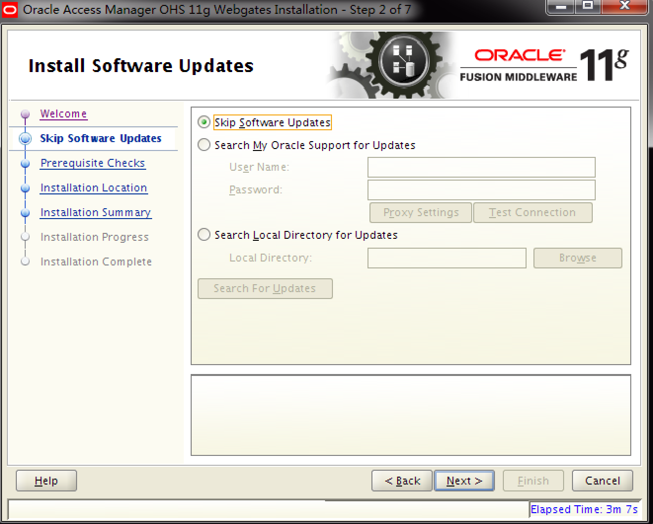Click the User Name input field
Screen dimensions: 653x524
pyautogui.click(x=481, y=167)
